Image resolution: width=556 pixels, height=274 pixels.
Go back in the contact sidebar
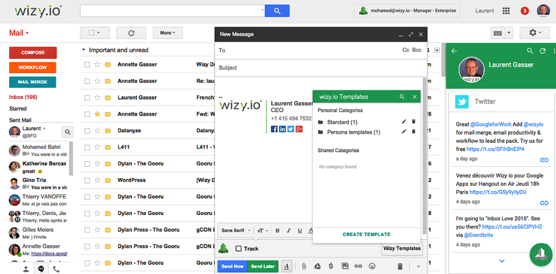(454, 51)
